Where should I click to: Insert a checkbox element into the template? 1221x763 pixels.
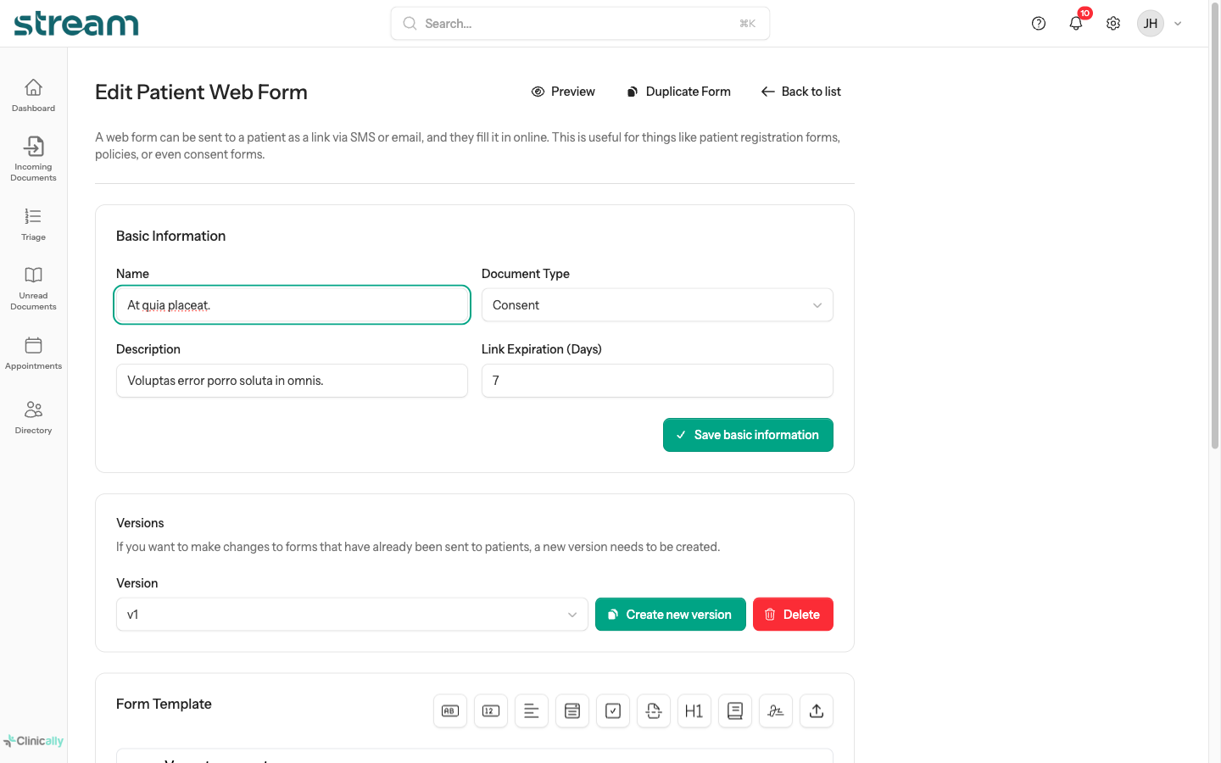[x=613, y=710]
